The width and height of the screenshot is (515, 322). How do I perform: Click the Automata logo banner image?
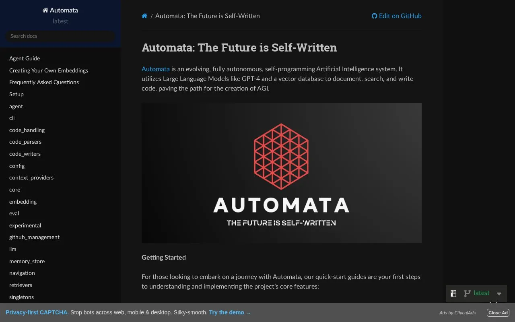tap(282, 173)
